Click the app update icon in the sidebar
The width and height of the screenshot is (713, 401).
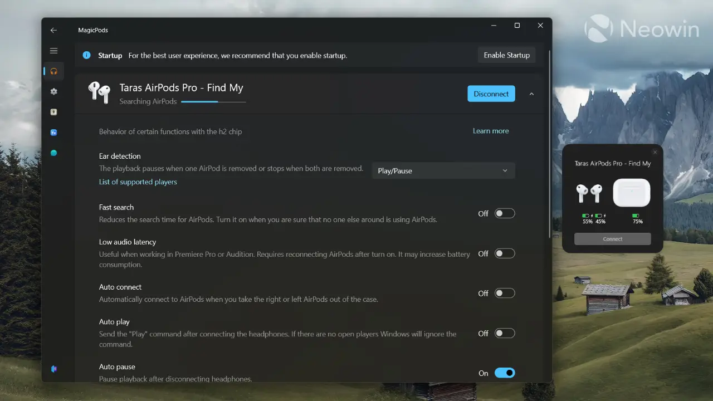tap(53, 112)
